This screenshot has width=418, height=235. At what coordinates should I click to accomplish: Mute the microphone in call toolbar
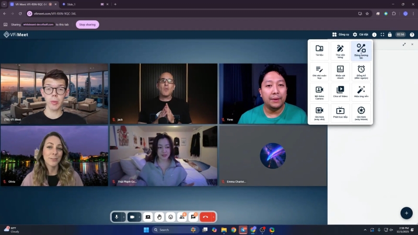point(117,217)
